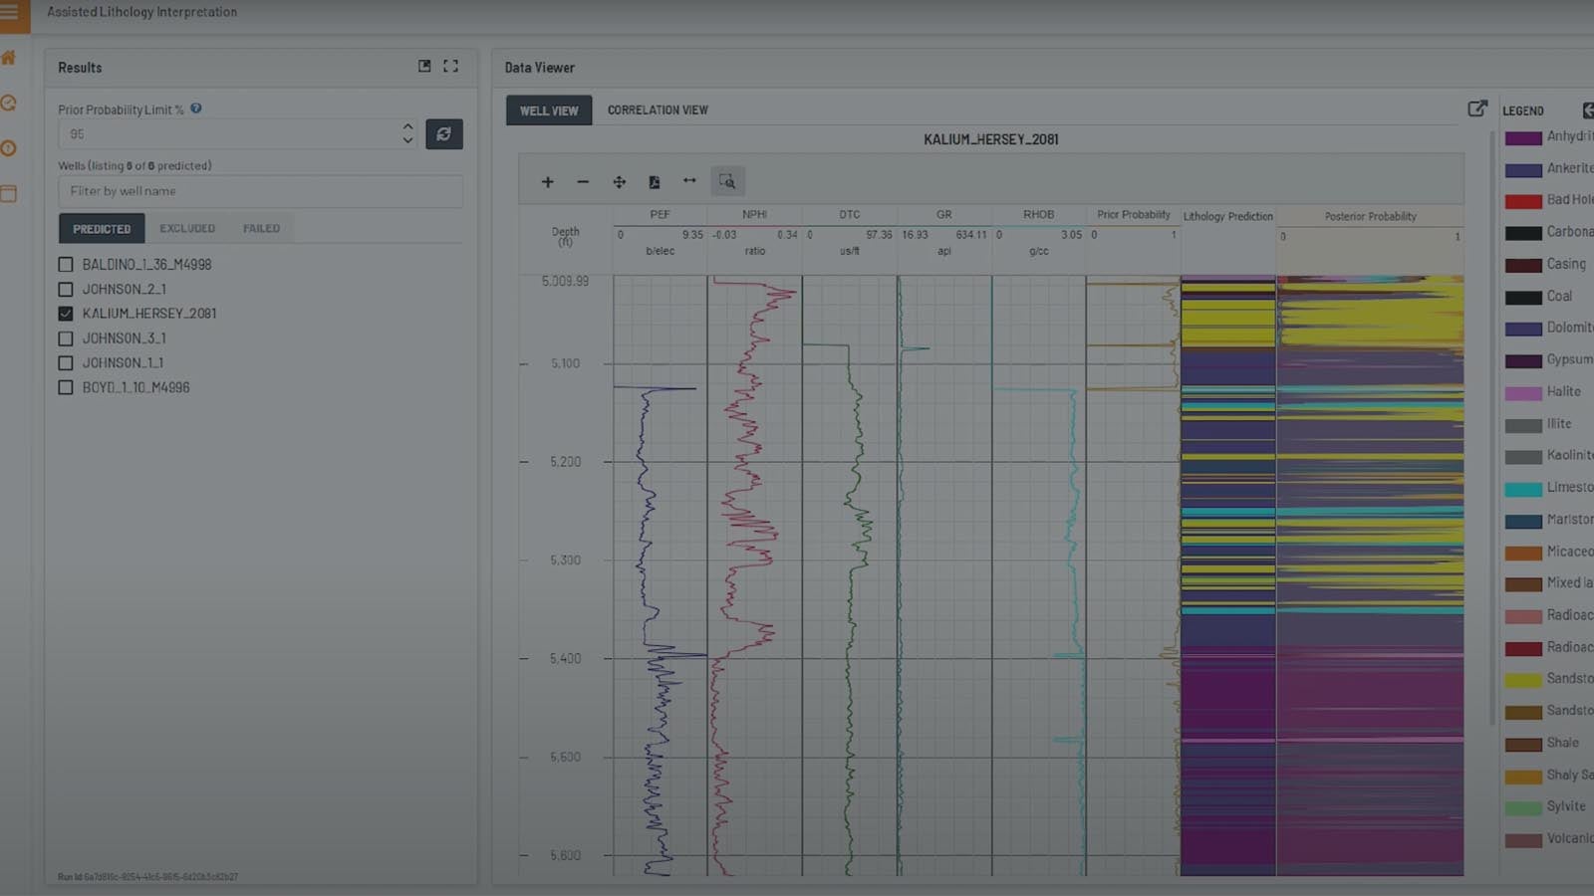Show the Failed wells list

click(x=261, y=229)
